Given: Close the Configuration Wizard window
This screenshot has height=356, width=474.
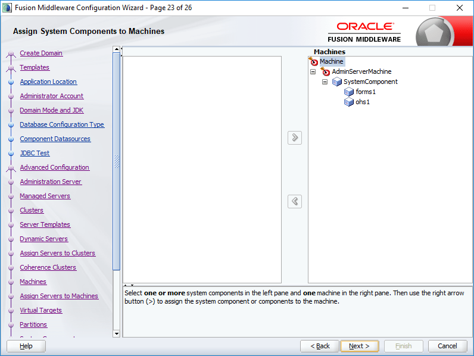Looking at the screenshot, I should click(460, 8).
